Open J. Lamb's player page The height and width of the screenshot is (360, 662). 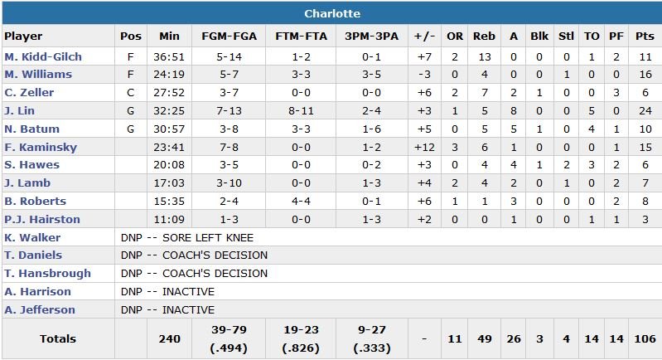point(25,182)
